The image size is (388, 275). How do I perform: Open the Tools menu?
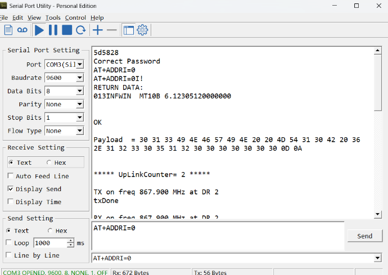53,18
